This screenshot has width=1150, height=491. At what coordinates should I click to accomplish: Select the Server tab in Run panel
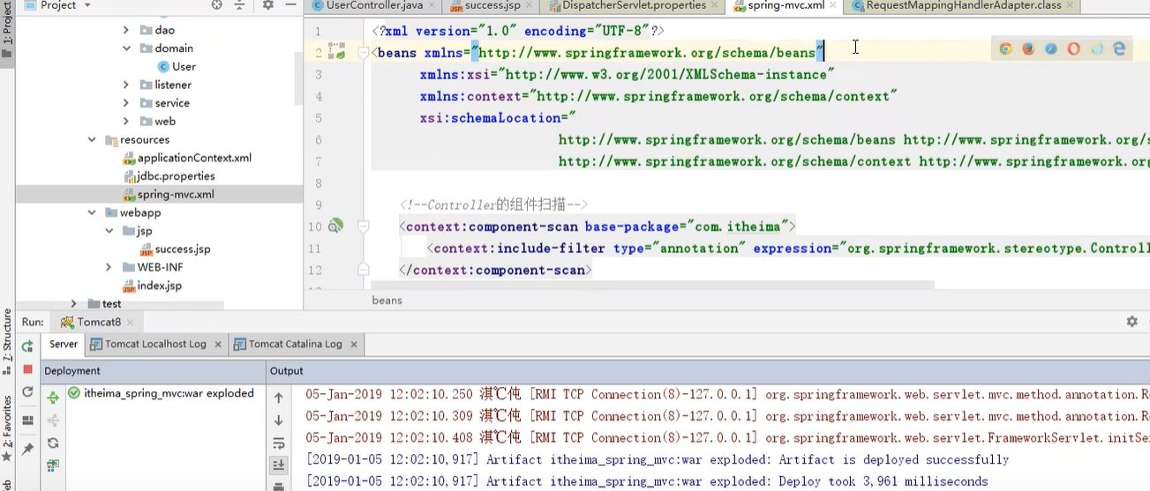pos(64,344)
